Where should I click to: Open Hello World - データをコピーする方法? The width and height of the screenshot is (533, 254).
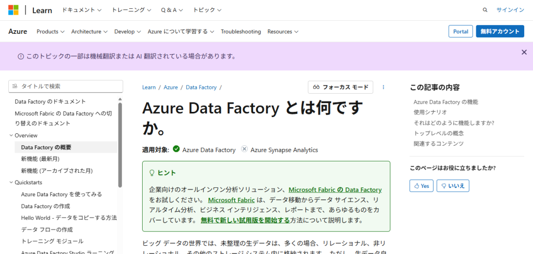69,218
